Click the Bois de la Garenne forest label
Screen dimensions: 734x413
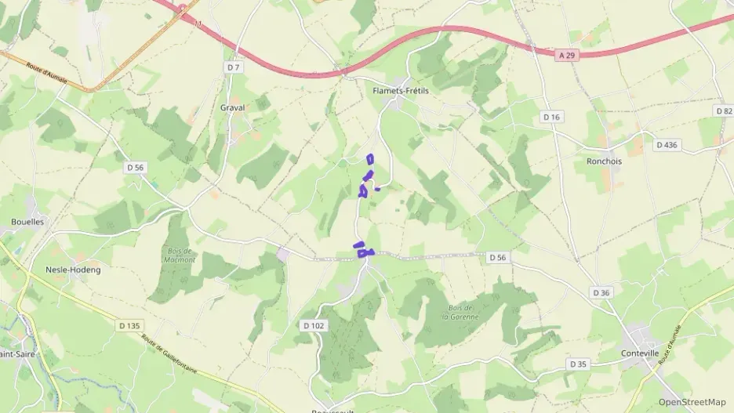coord(460,313)
